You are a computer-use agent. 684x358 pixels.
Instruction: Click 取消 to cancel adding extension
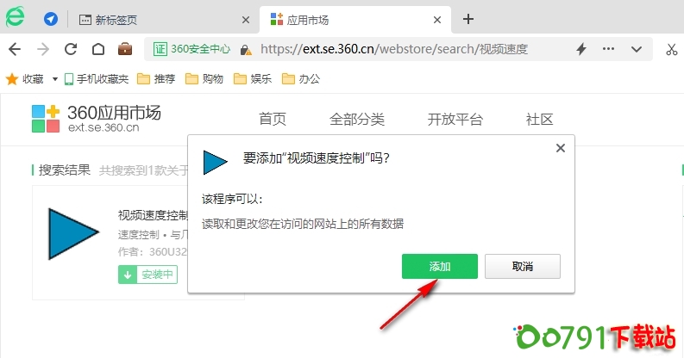[x=523, y=266]
